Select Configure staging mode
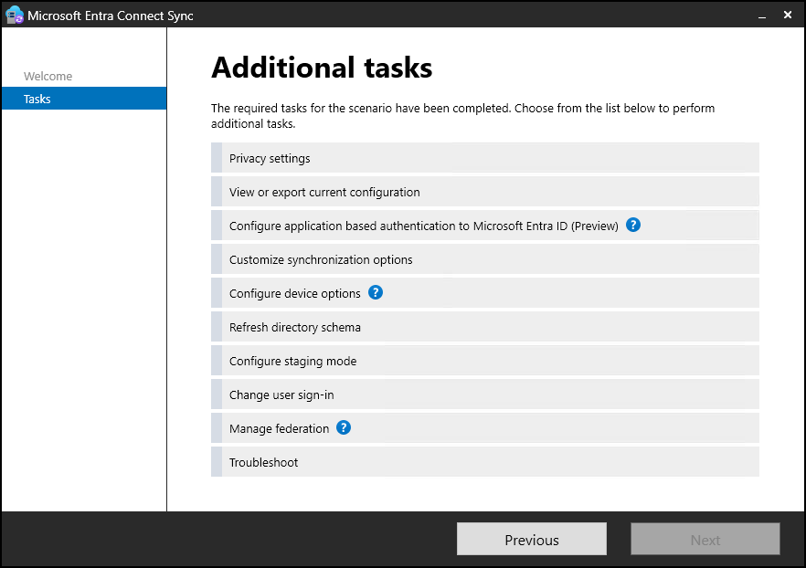Viewport: 806px width, 568px height. click(292, 362)
